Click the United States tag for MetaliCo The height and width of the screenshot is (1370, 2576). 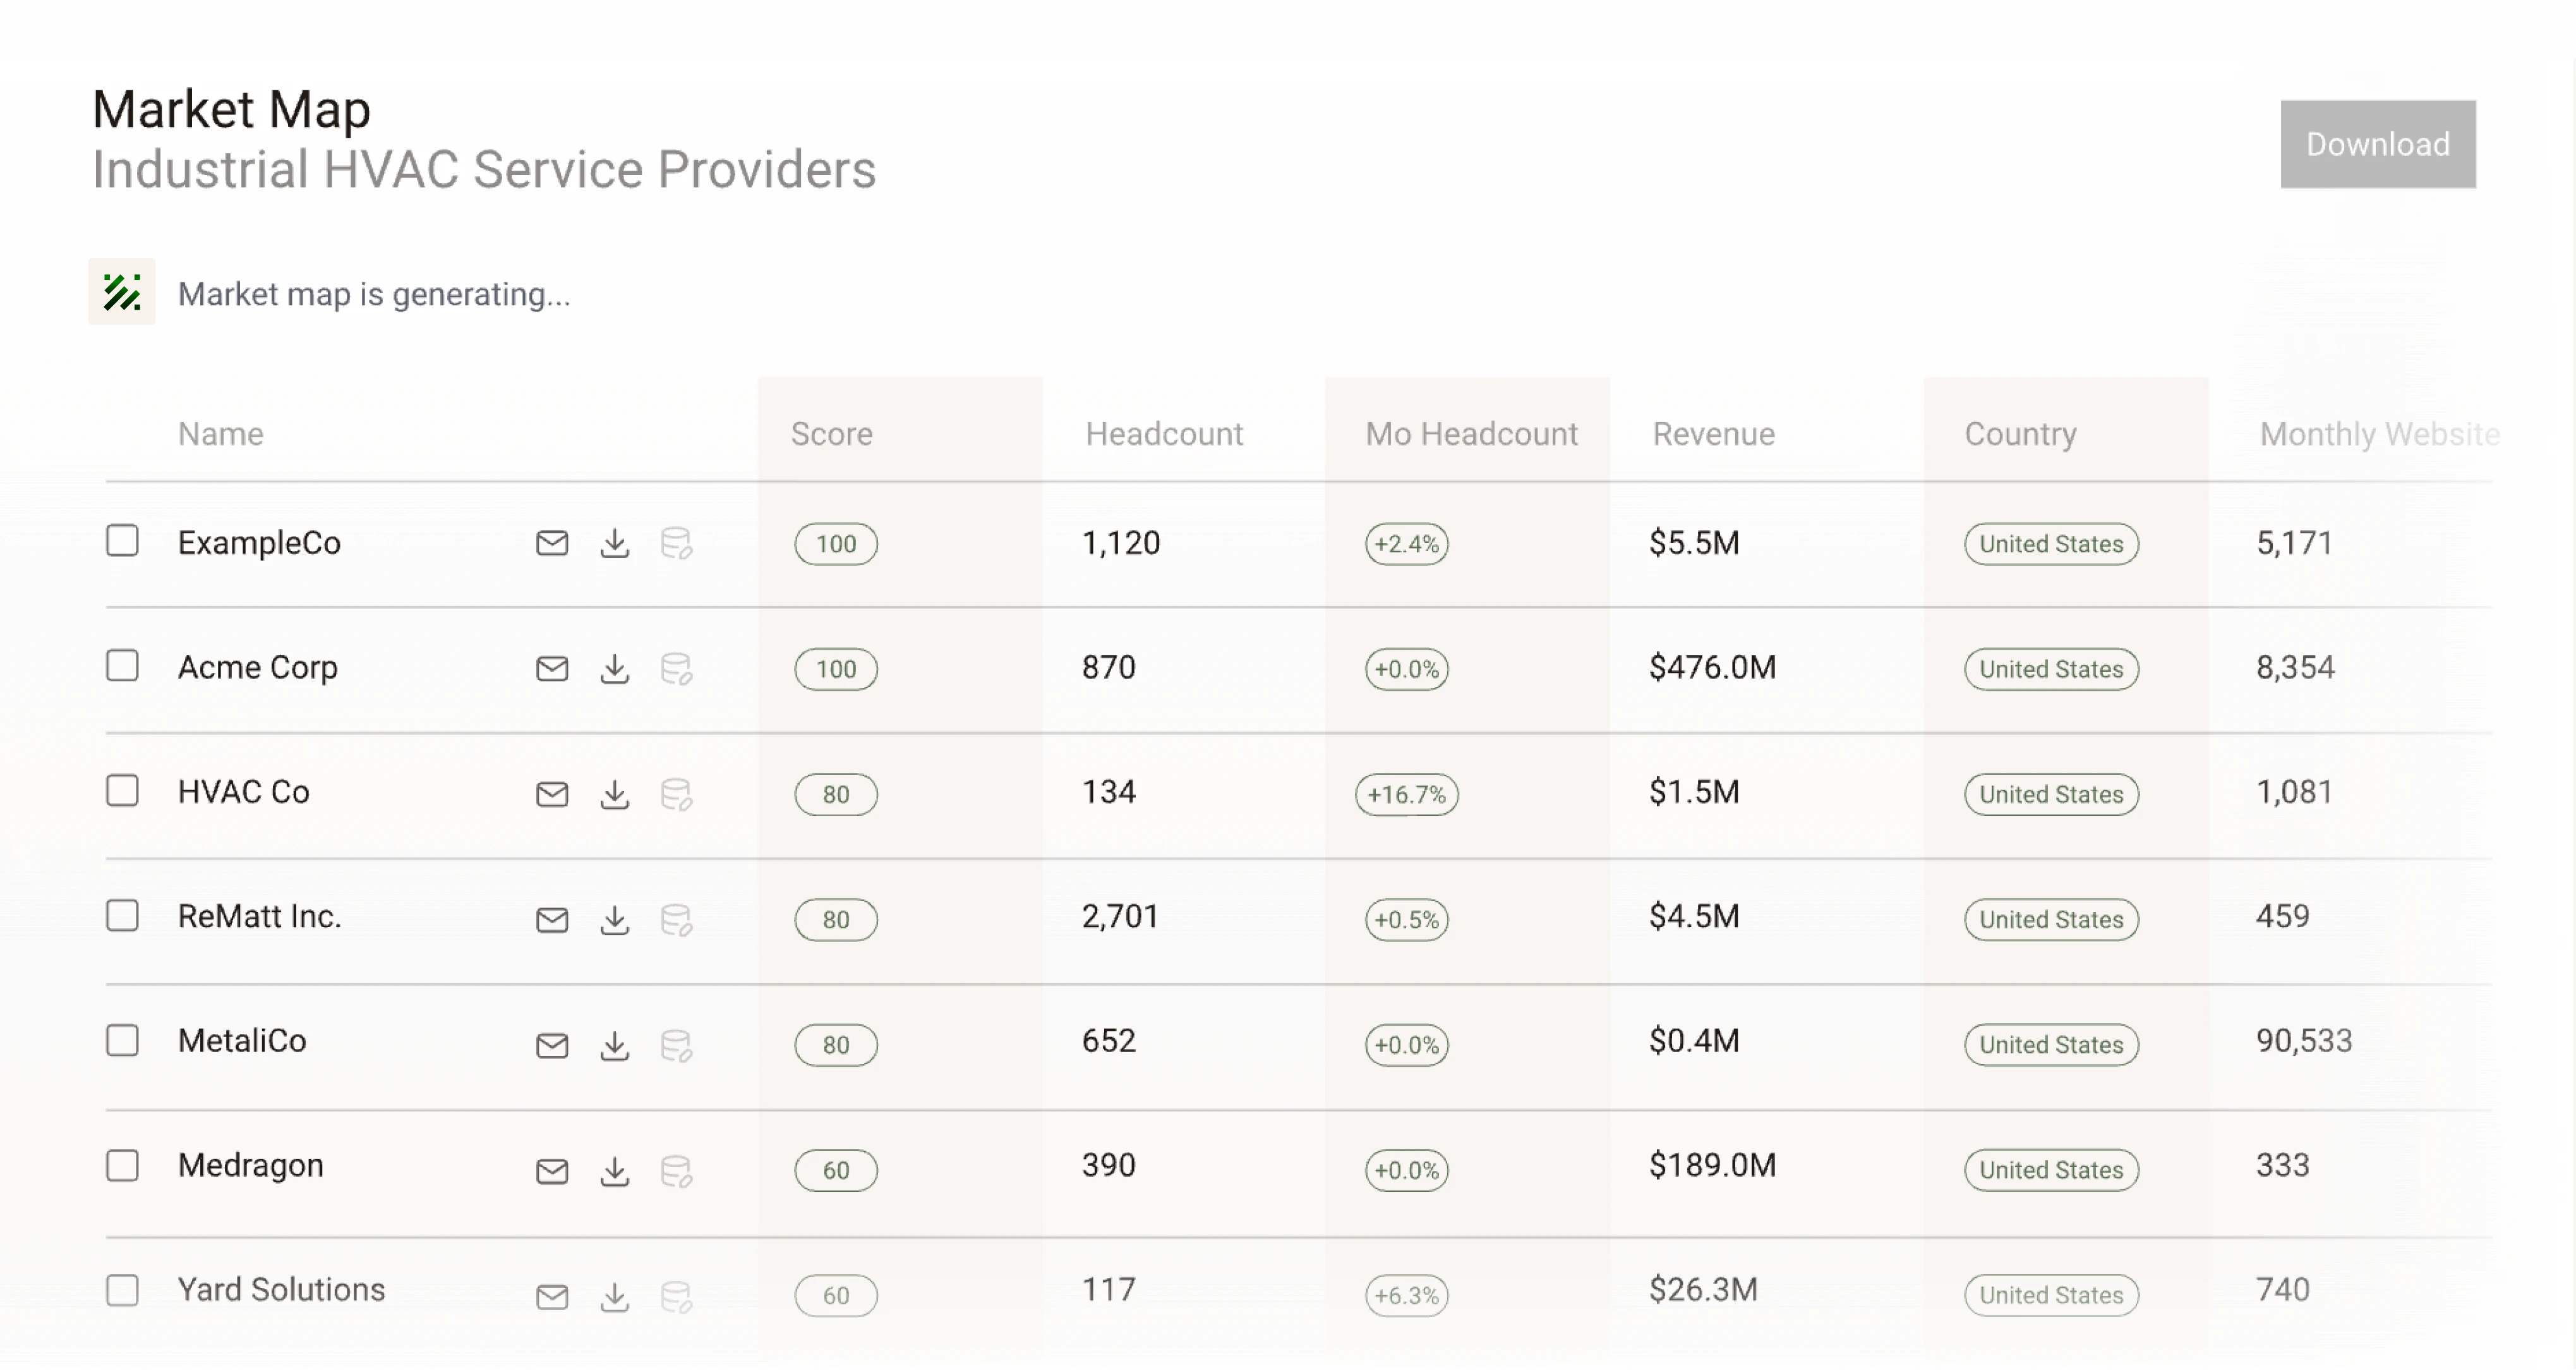(x=2051, y=1045)
